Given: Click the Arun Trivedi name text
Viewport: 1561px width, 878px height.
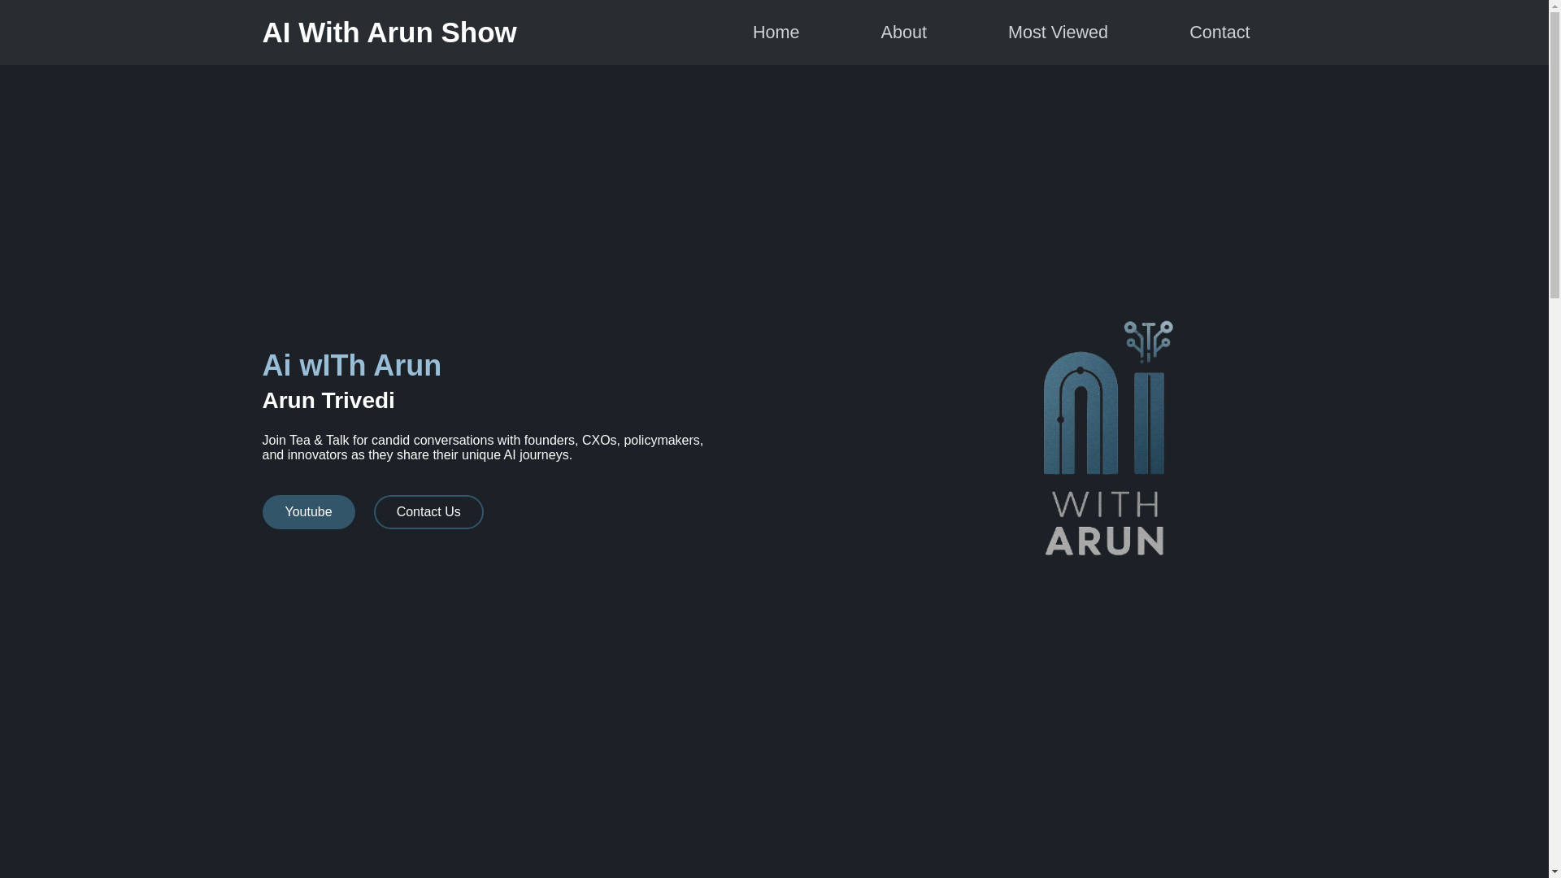Looking at the screenshot, I should pos(328,401).
